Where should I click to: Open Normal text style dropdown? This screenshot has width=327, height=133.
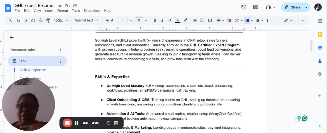click(87, 20)
